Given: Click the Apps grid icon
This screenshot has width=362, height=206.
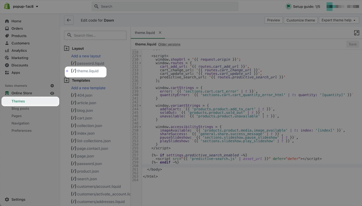Looking at the screenshot, I should (x=7, y=73).
